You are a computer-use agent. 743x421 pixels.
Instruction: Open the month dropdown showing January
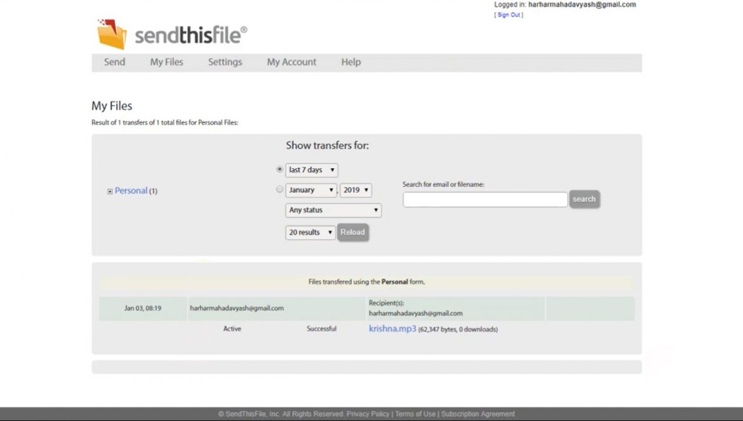point(311,190)
